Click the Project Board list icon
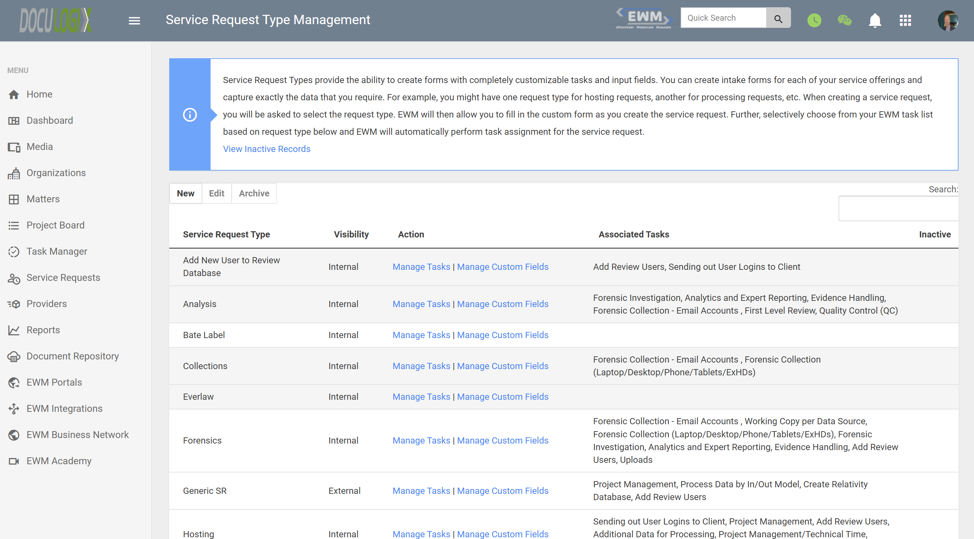The width and height of the screenshot is (974, 539). pyautogui.click(x=14, y=225)
